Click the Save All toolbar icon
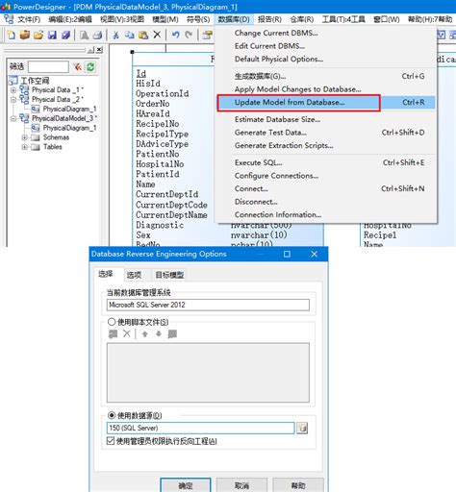 [x=65, y=35]
